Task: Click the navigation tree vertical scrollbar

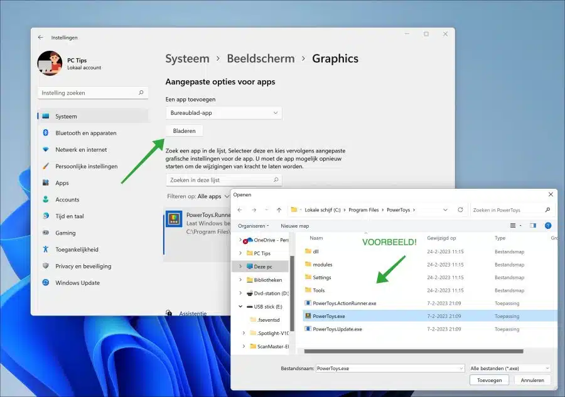Action: (292, 294)
